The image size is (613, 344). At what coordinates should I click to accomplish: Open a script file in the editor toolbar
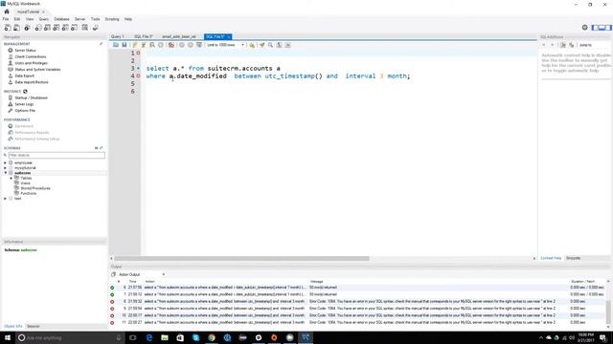116,45
